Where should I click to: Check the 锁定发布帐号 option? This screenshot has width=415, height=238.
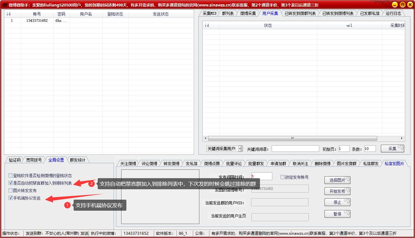pyautogui.click(x=282, y=177)
